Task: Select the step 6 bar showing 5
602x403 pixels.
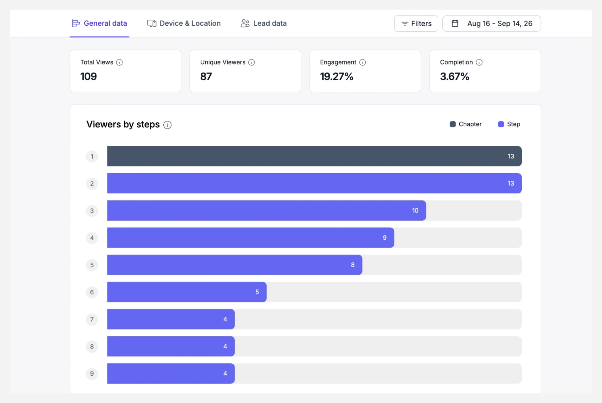Action: [x=187, y=292]
